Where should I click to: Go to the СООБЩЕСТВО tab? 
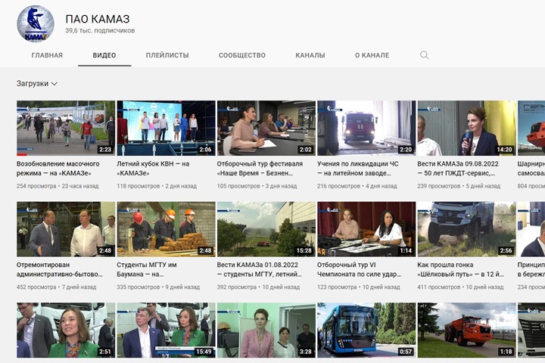click(x=242, y=55)
